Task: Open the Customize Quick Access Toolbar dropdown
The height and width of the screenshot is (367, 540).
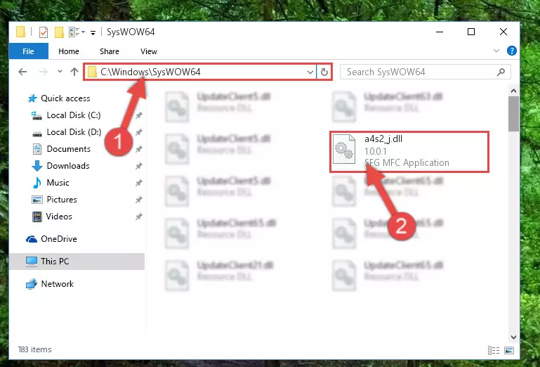Action: point(93,32)
